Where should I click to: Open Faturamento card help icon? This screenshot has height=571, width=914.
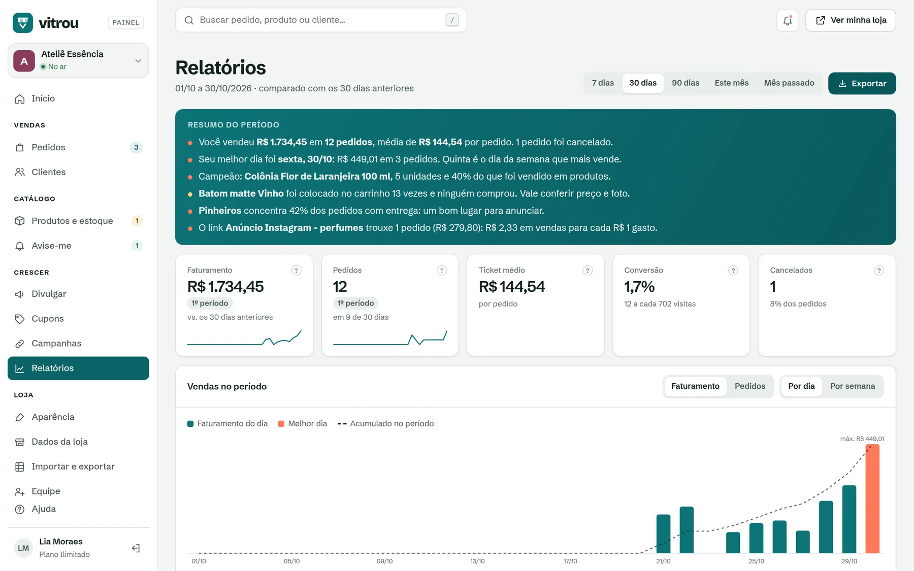(296, 271)
